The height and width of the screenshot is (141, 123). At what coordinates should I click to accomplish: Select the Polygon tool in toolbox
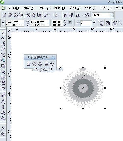[3, 77]
